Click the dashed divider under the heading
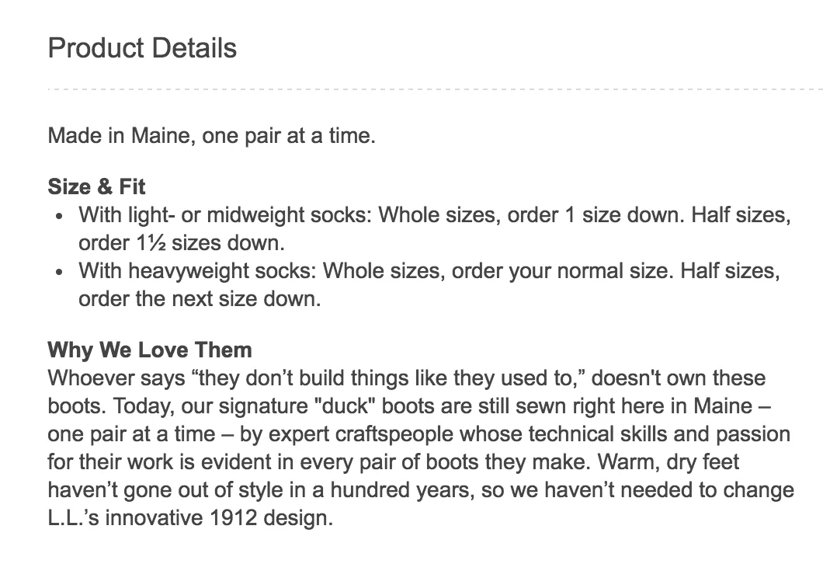 click(435, 89)
